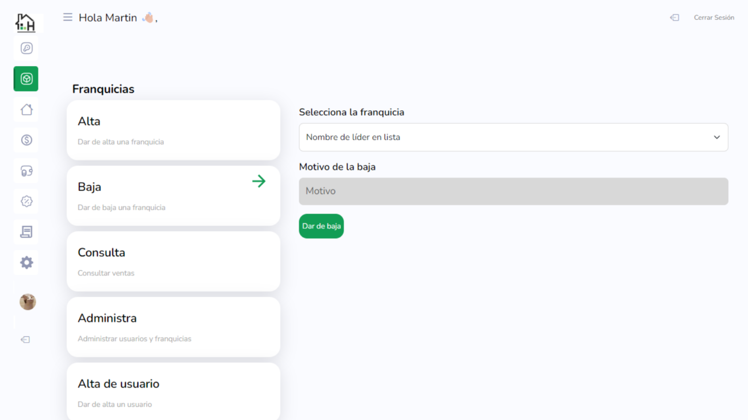Select the Consulta ventas card

tap(173, 262)
